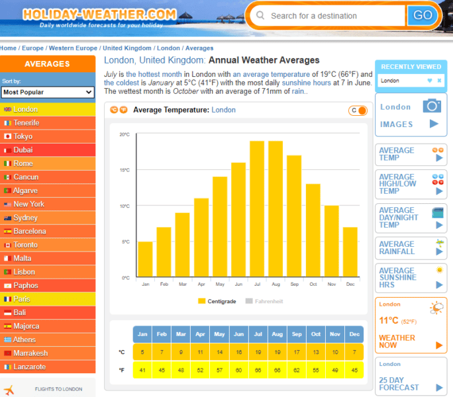Image resolution: width=453 pixels, height=397 pixels.
Task: Click the Fahrenheit icon beside Average Temperature heading
Action: [x=124, y=110]
